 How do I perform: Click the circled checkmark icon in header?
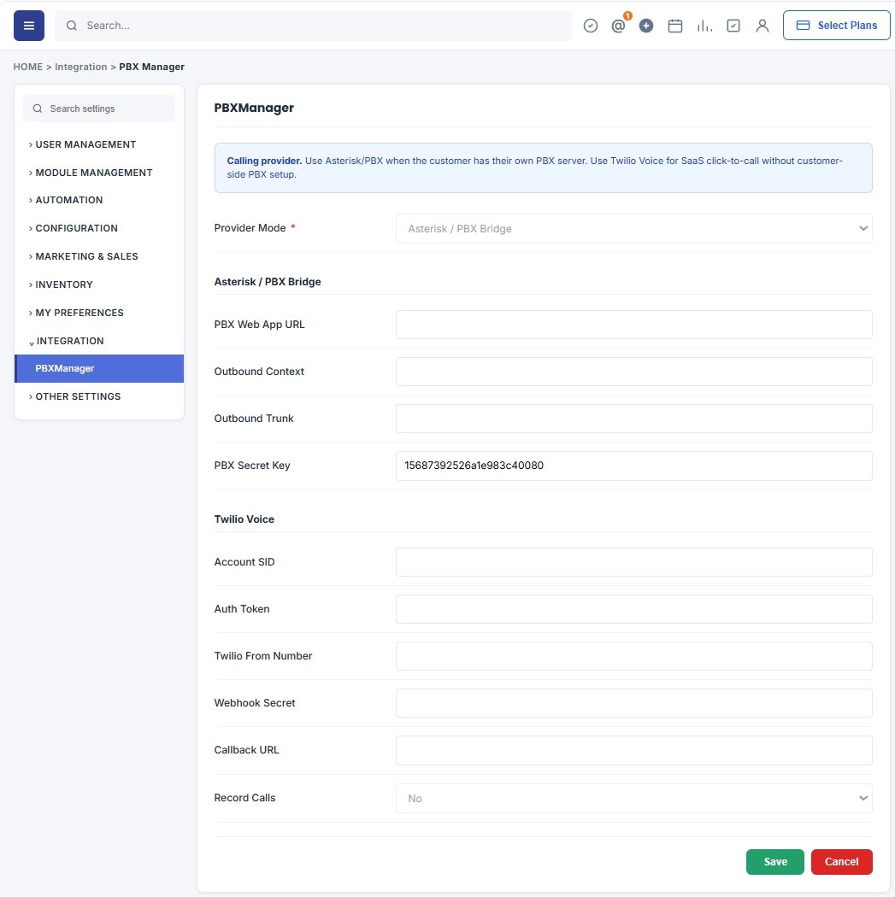590,26
